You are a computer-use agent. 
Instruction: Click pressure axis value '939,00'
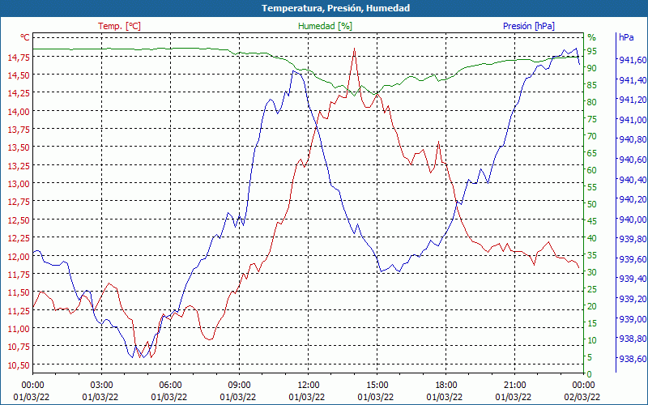(633, 318)
